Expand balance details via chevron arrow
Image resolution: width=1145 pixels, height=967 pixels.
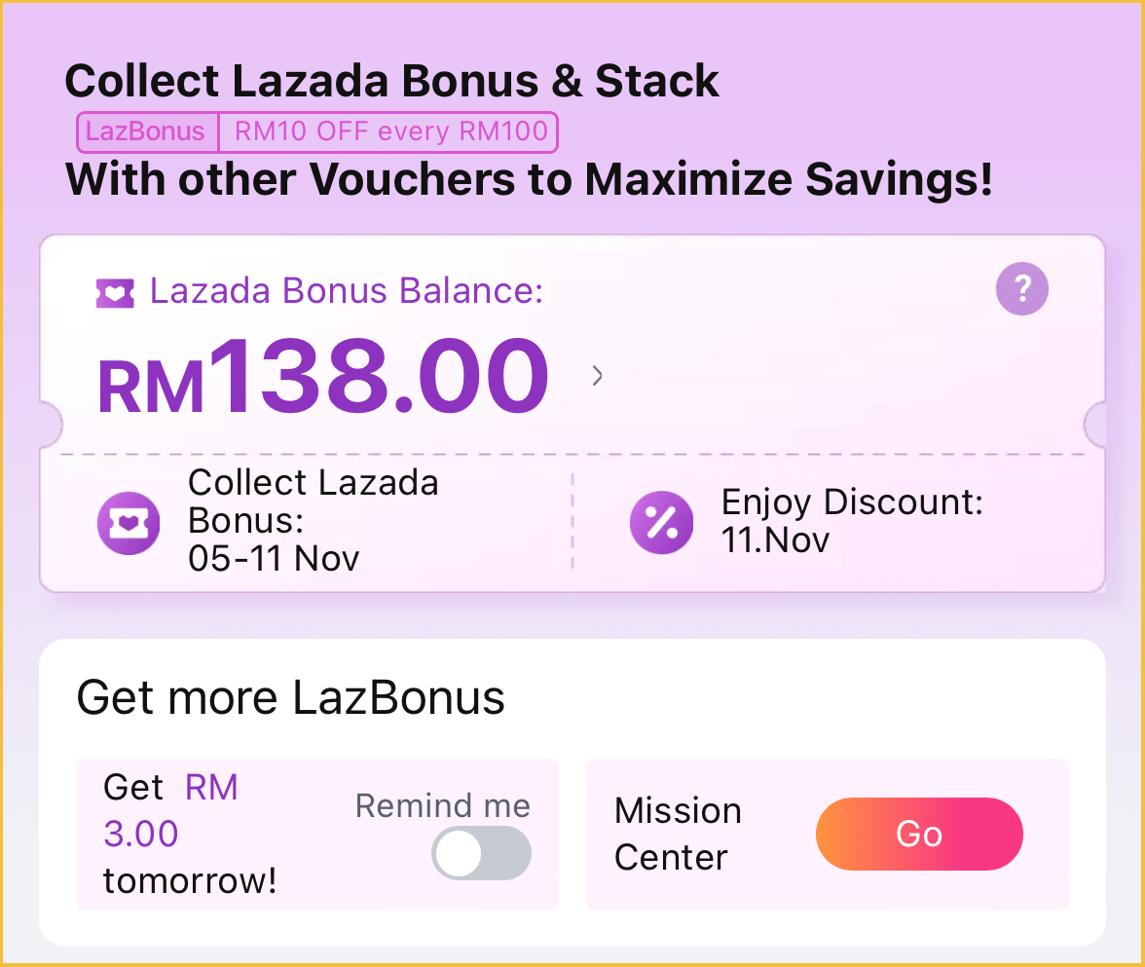pos(598,376)
